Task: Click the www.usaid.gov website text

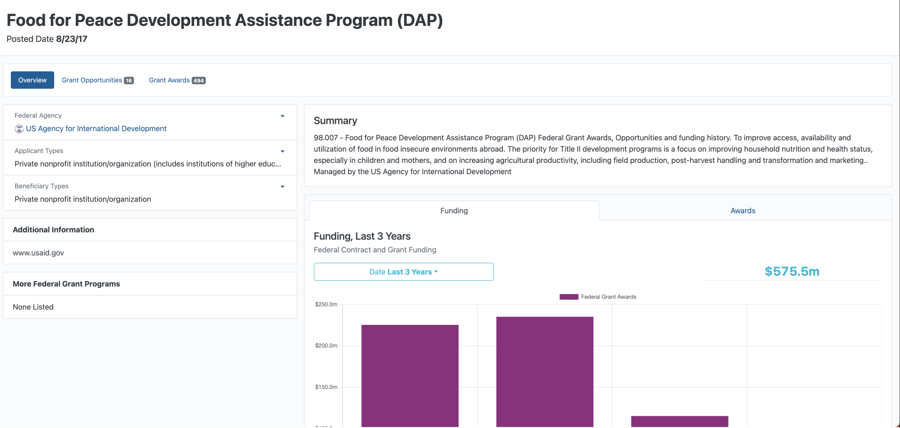Action: point(38,253)
